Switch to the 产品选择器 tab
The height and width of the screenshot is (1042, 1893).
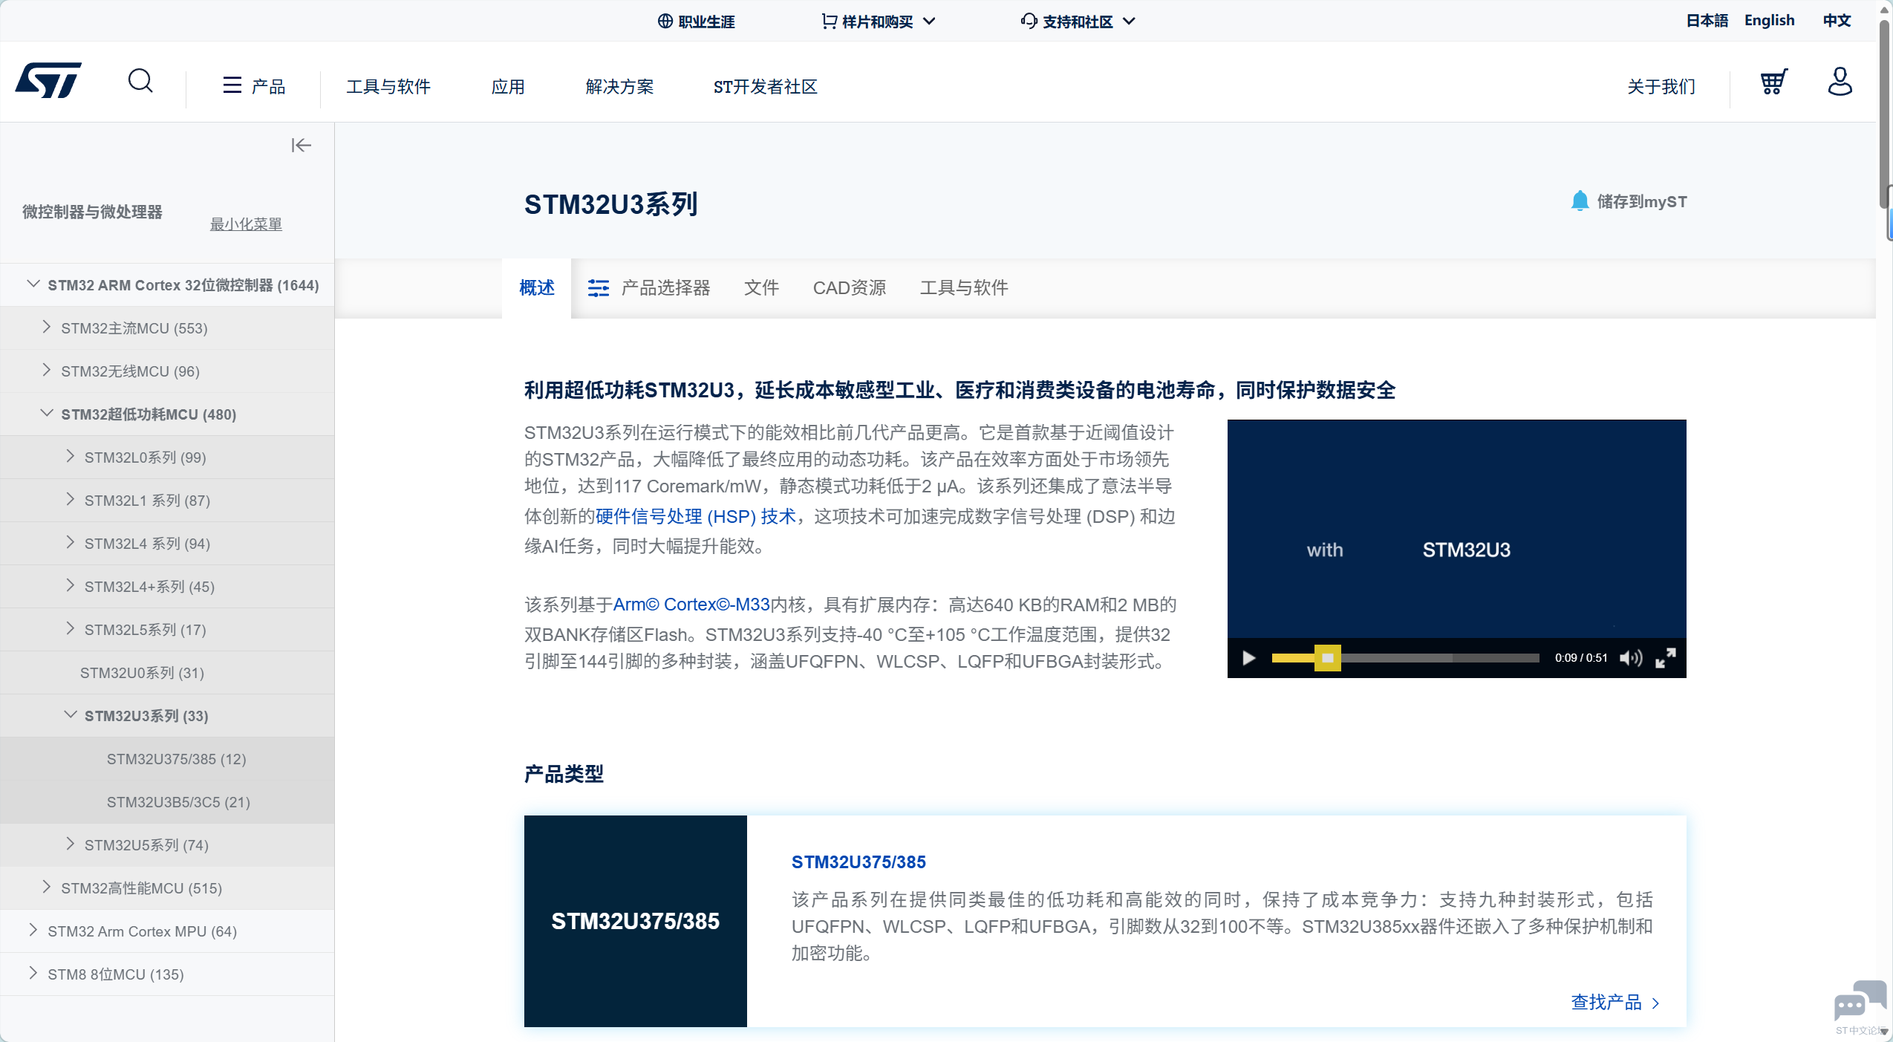click(x=649, y=288)
